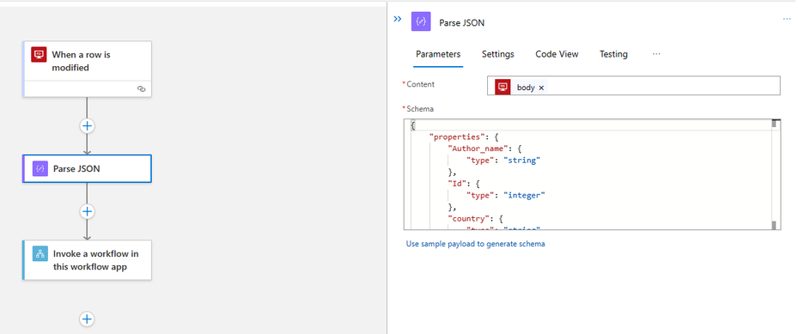Click the Parse JSON icon in the panel header

[421, 21]
